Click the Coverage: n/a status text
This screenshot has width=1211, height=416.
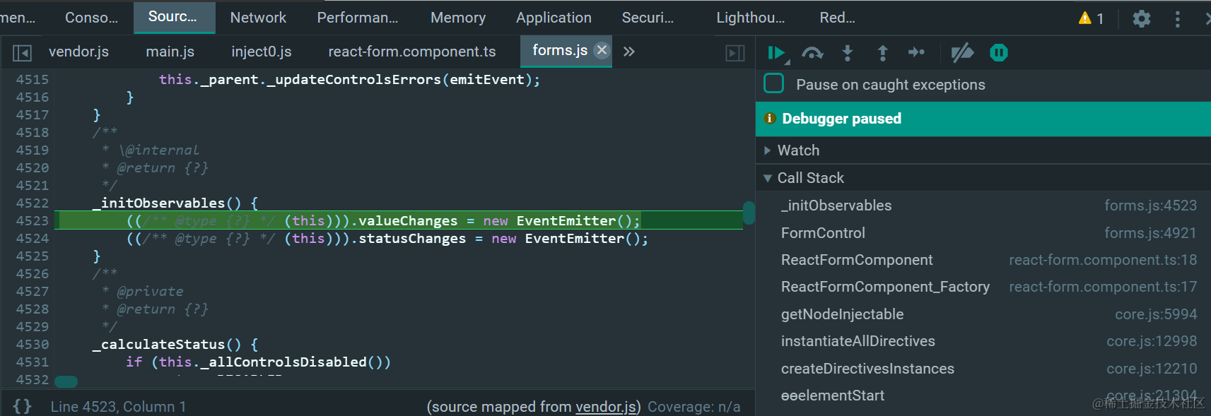[694, 407]
